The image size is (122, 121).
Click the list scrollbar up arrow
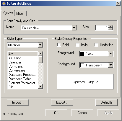pos(40,54)
